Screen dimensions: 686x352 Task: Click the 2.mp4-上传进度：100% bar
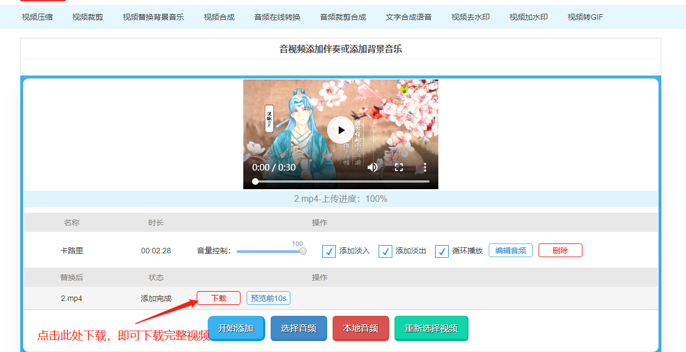point(341,199)
